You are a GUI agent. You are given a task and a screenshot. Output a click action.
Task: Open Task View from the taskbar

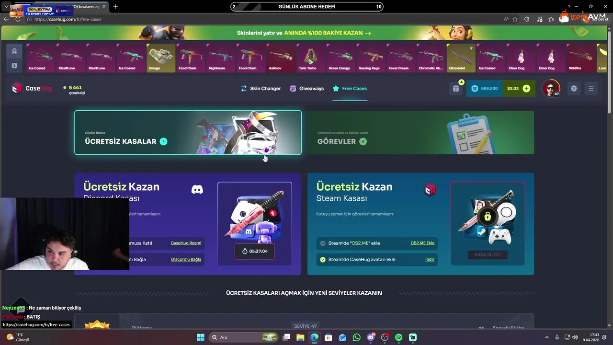(x=286, y=337)
